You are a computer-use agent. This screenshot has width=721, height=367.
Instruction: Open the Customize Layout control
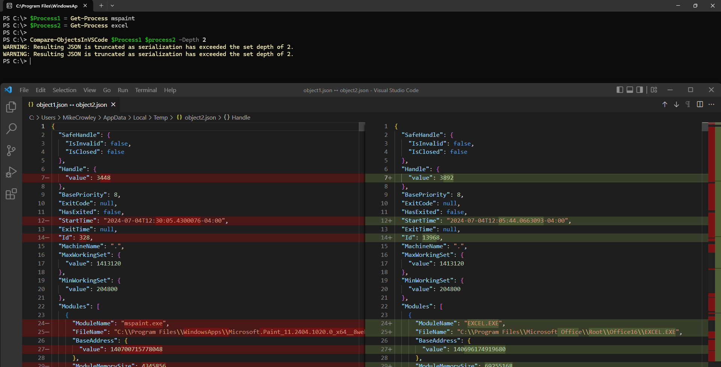click(654, 90)
